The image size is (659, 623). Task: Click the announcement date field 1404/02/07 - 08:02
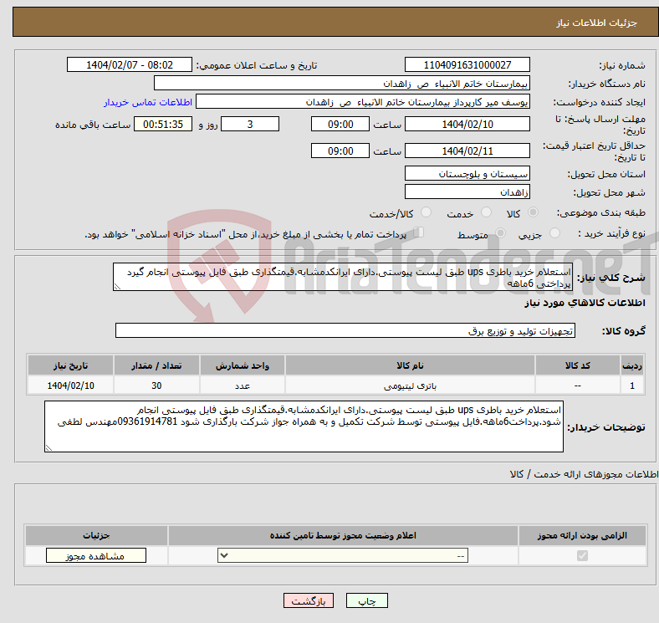130,64
